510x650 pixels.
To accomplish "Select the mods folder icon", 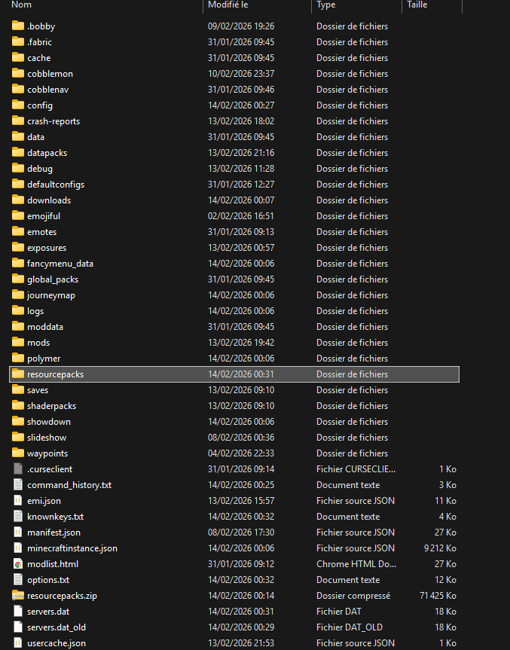I will click(18, 343).
